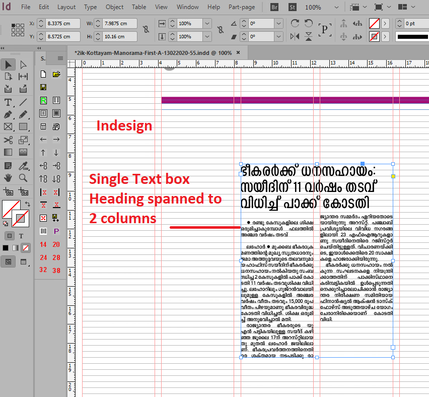Screen dimensions: 429x397
Task: Select the Rectangle Frame tool
Action: pos(8,127)
